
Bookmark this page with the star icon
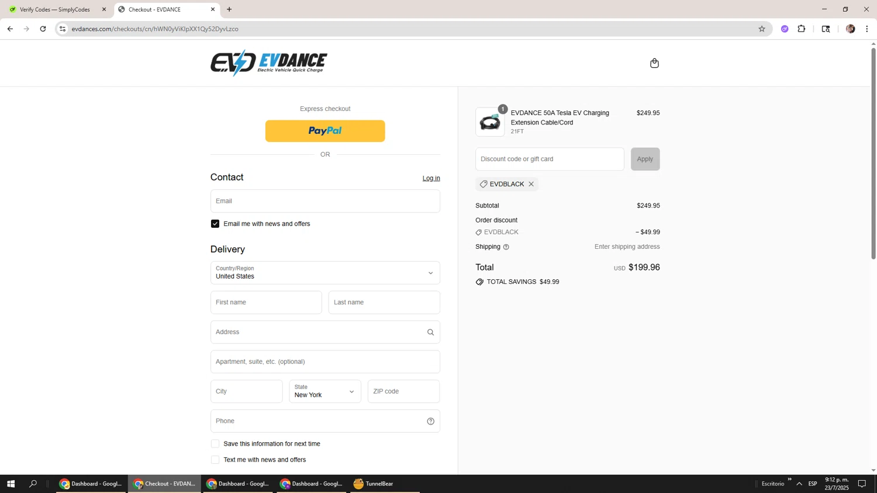pos(761,29)
